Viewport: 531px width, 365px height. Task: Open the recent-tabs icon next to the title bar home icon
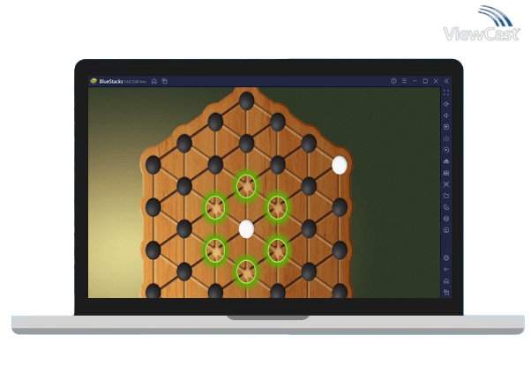tap(165, 81)
